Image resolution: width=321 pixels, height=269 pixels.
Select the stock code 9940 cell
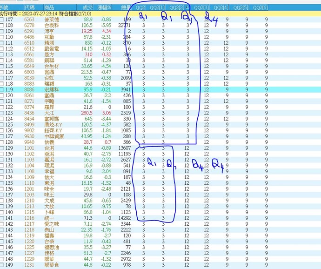point(29,141)
